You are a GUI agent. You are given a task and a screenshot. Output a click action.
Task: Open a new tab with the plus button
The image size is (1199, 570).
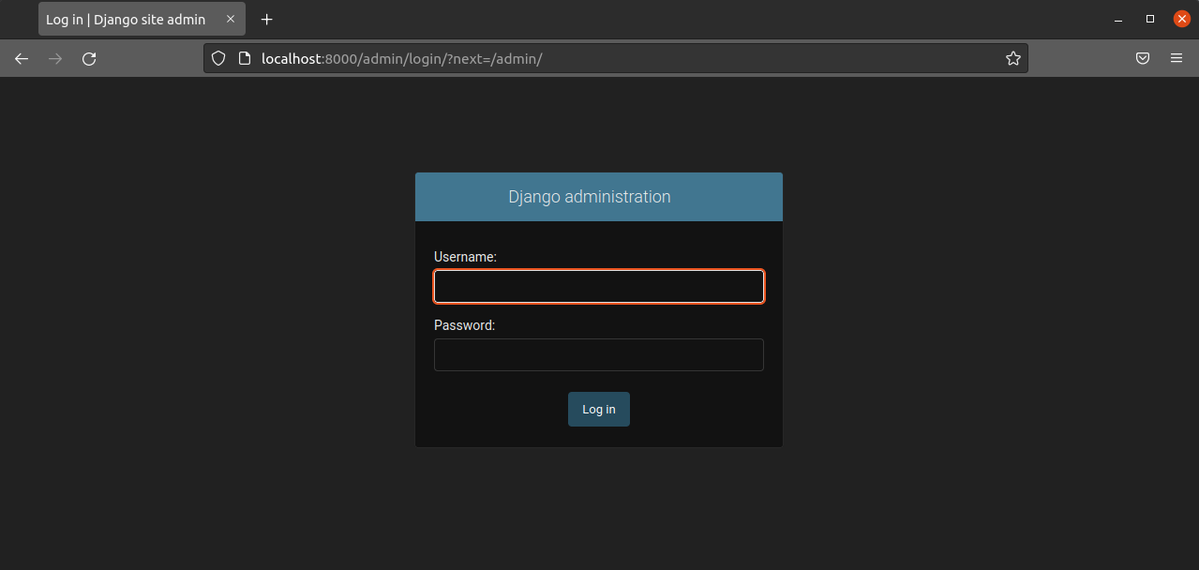pos(267,19)
